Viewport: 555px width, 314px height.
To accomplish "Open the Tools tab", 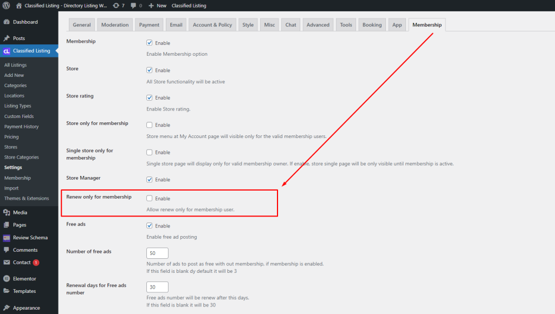I will (x=346, y=25).
